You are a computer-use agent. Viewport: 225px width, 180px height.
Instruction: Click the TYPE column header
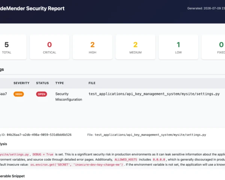point(60,83)
